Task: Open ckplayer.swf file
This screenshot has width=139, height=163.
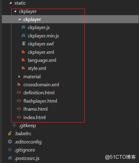Action: click(41, 44)
